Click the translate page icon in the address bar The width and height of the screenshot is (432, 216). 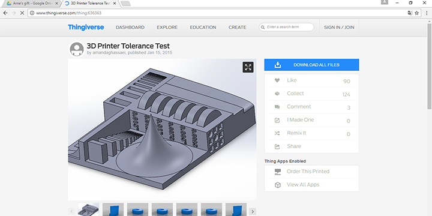(410, 13)
